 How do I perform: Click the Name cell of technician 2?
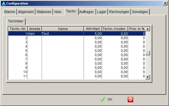tap(63, 38)
